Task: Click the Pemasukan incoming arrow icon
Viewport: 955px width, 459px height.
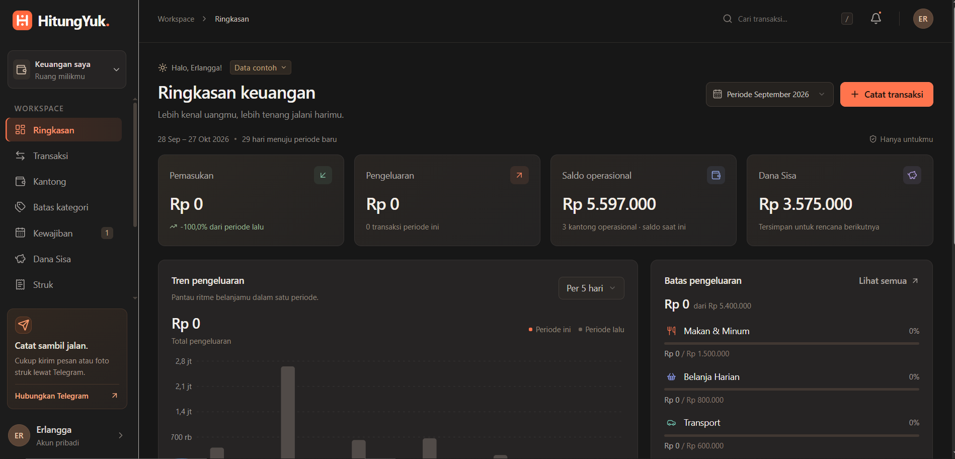Action: (323, 175)
